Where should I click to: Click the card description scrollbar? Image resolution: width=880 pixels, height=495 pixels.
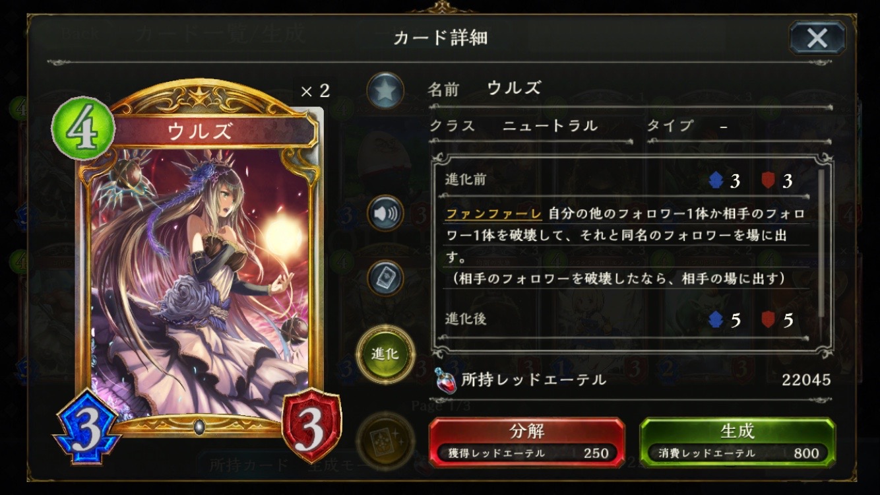click(821, 244)
